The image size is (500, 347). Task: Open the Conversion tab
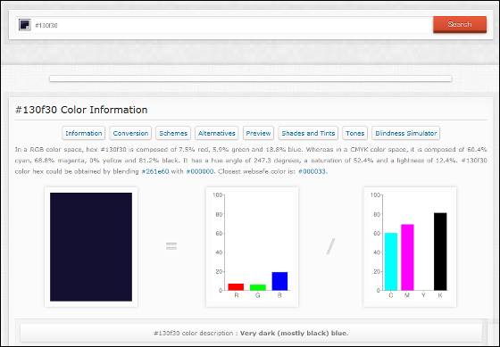[130, 133]
